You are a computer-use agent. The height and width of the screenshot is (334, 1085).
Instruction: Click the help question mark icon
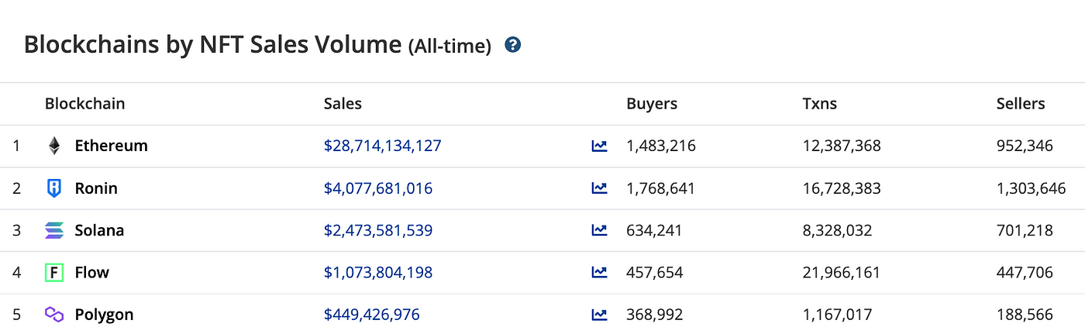pyautogui.click(x=512, y=45)
